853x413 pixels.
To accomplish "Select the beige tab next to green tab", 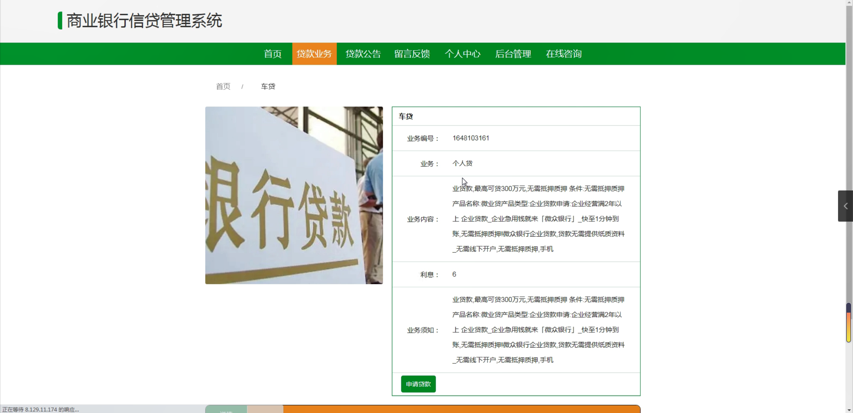I will pos(265,409).
